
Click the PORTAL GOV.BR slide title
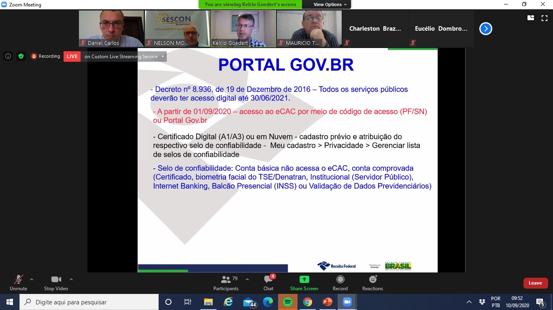click(286, 65)
